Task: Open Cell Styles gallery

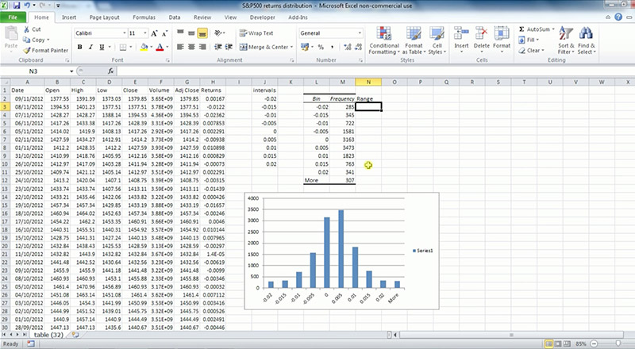Action: pyautogui.click(x=437, y=40)
